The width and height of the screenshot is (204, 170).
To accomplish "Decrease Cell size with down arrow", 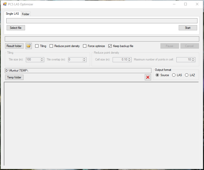I will pyautogui.click(x=129, y=61).
